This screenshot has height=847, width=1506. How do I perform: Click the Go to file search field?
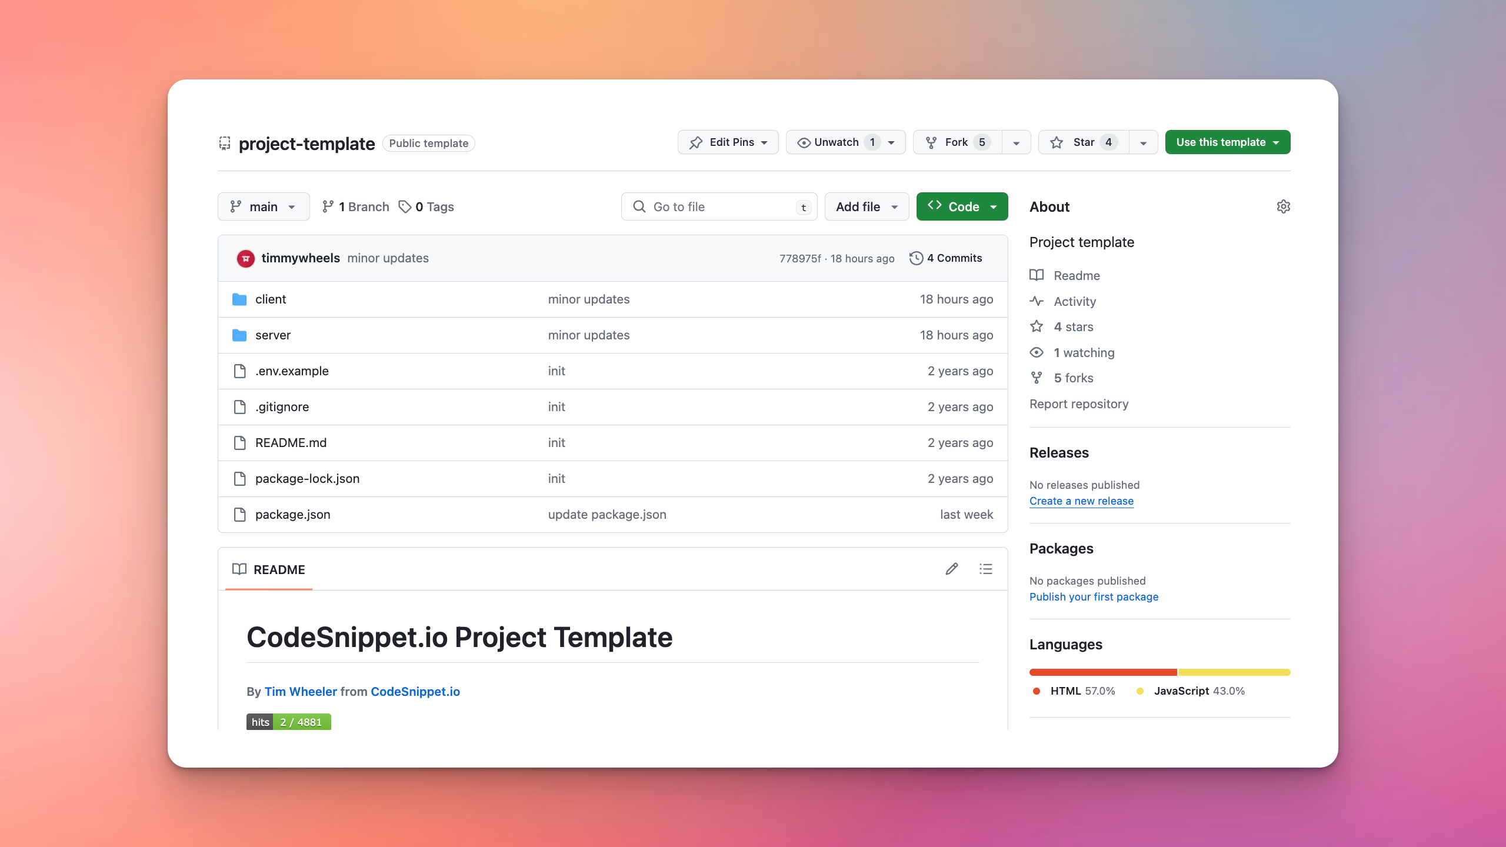point(718,206)
